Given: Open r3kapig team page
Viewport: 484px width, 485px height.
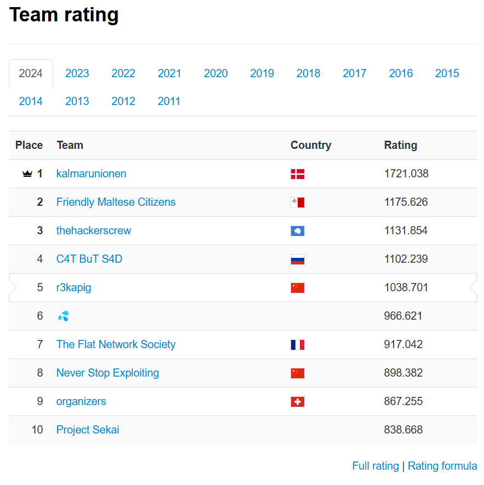Looking at the screenshot, I should (x=73, y=287).
